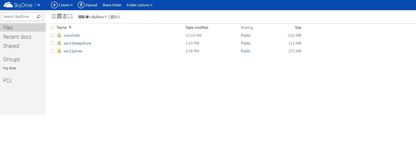
Task: Tick the san11facepicture row checkbox
Action: [53, 43]
